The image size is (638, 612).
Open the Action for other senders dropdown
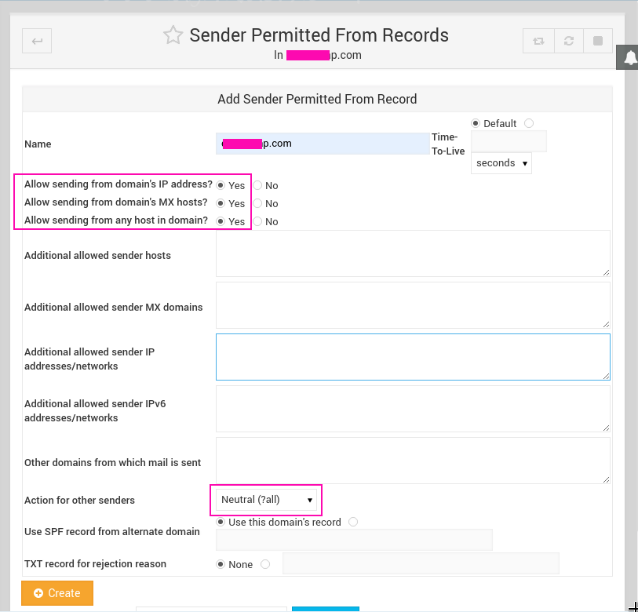[267, 500]
